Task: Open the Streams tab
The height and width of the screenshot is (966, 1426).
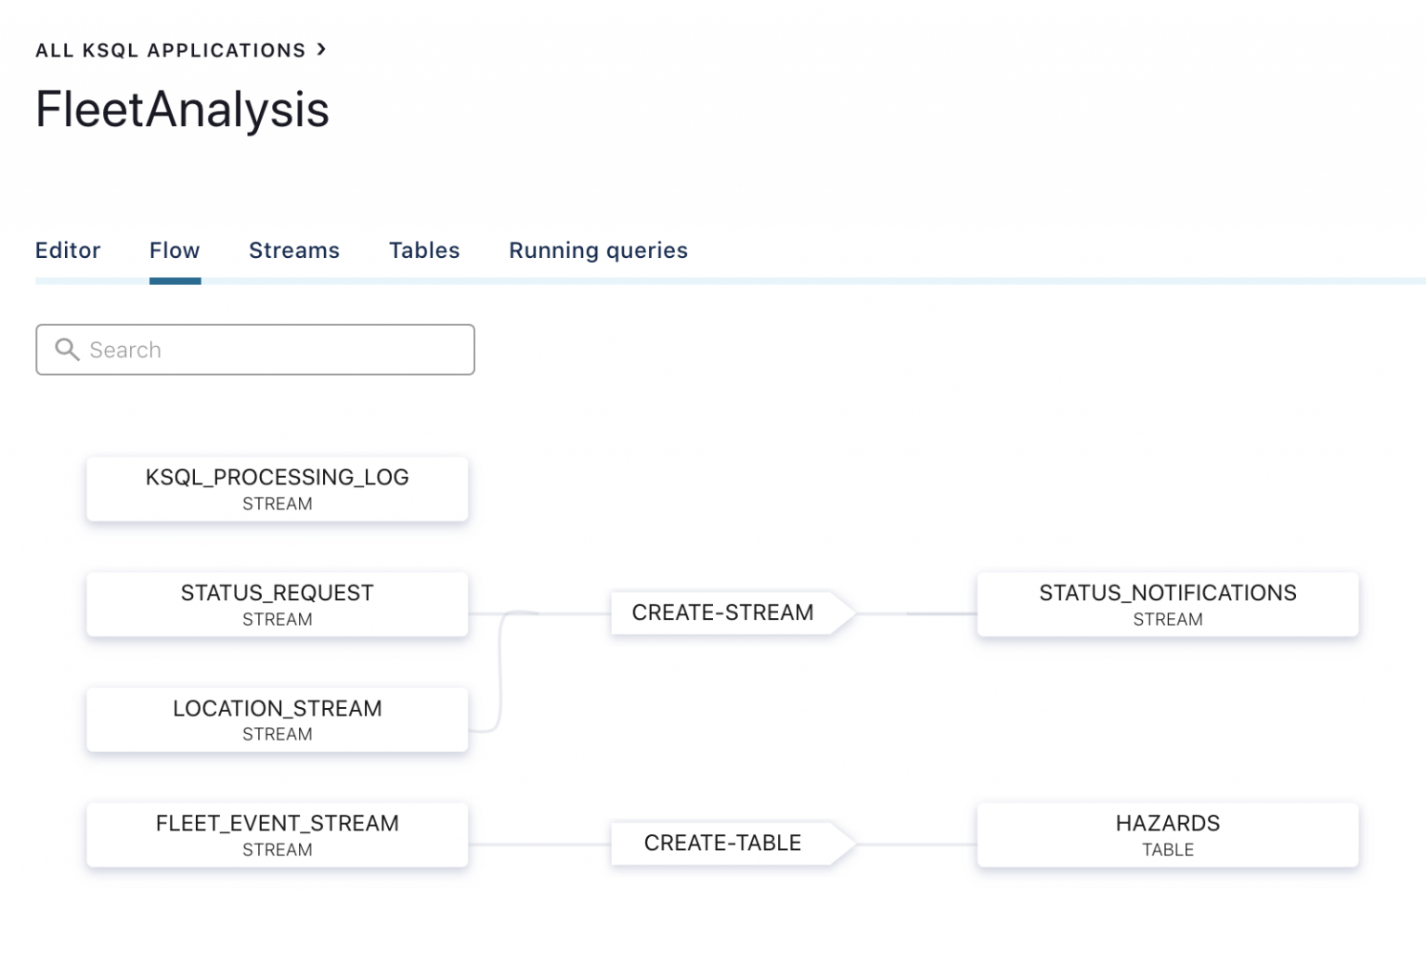Action: [x=293, y=251]
